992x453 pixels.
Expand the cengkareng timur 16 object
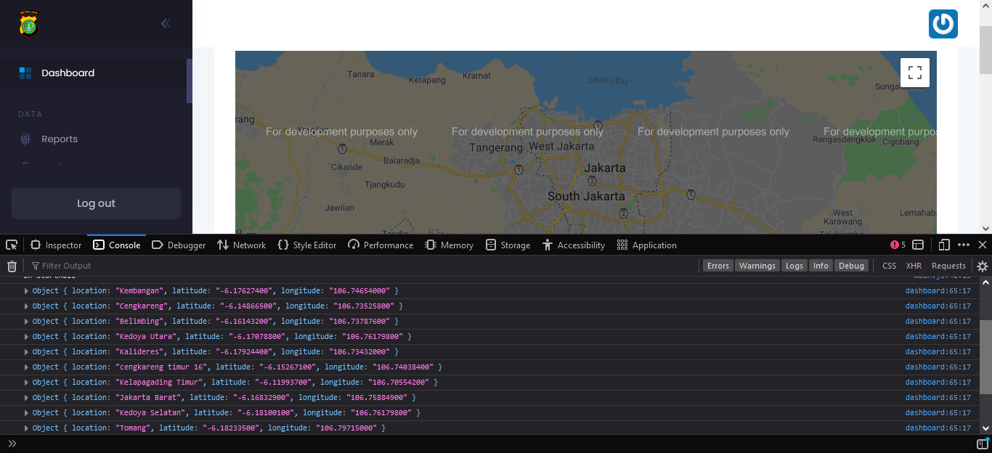[x=27, y=367]
